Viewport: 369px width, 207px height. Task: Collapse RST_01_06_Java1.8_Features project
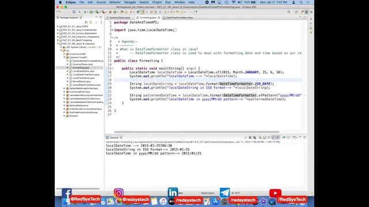[58, 44]
